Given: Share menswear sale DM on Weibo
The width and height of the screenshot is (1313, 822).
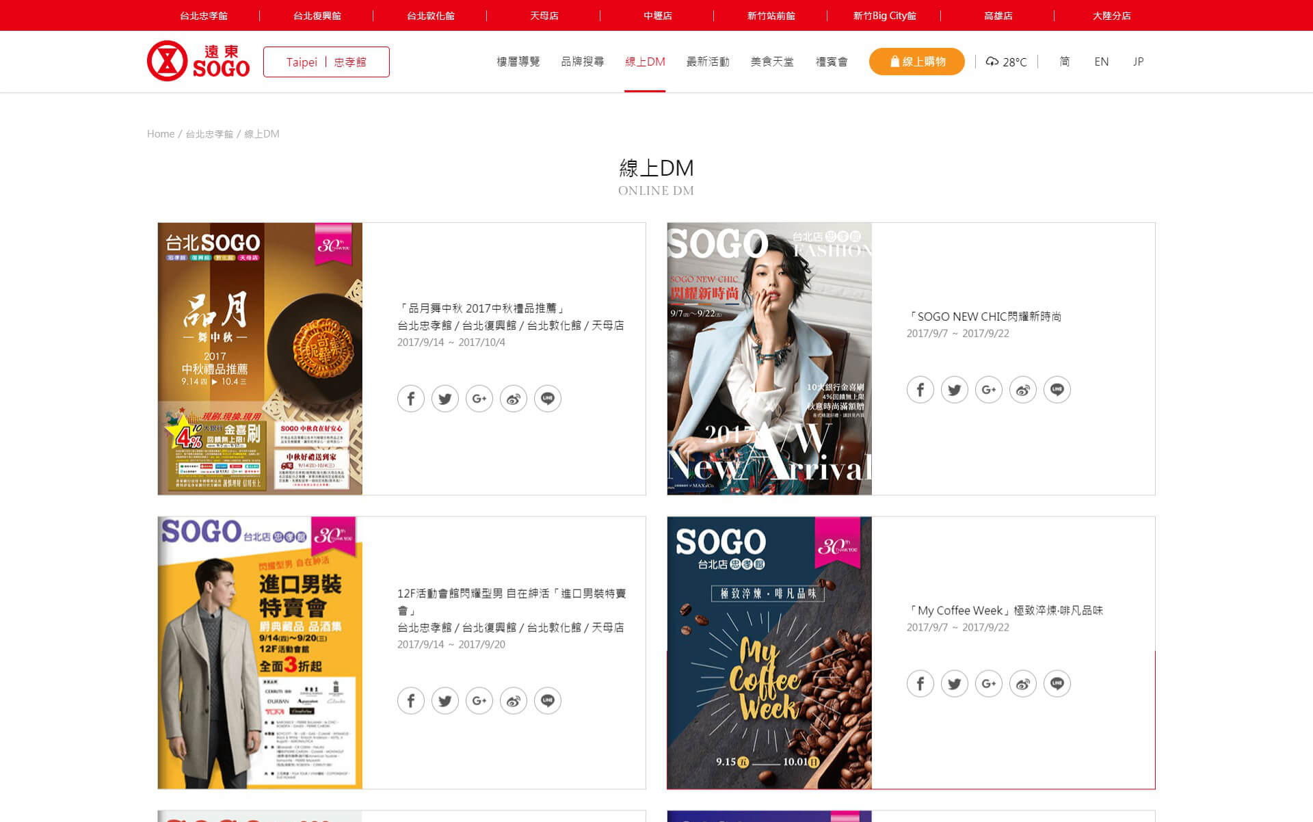Looking at the screenshot, I should click(x=514, y=701).
